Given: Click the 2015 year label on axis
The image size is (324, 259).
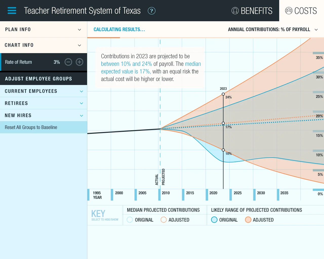Looking at the screenshot, I should point(190,193).
